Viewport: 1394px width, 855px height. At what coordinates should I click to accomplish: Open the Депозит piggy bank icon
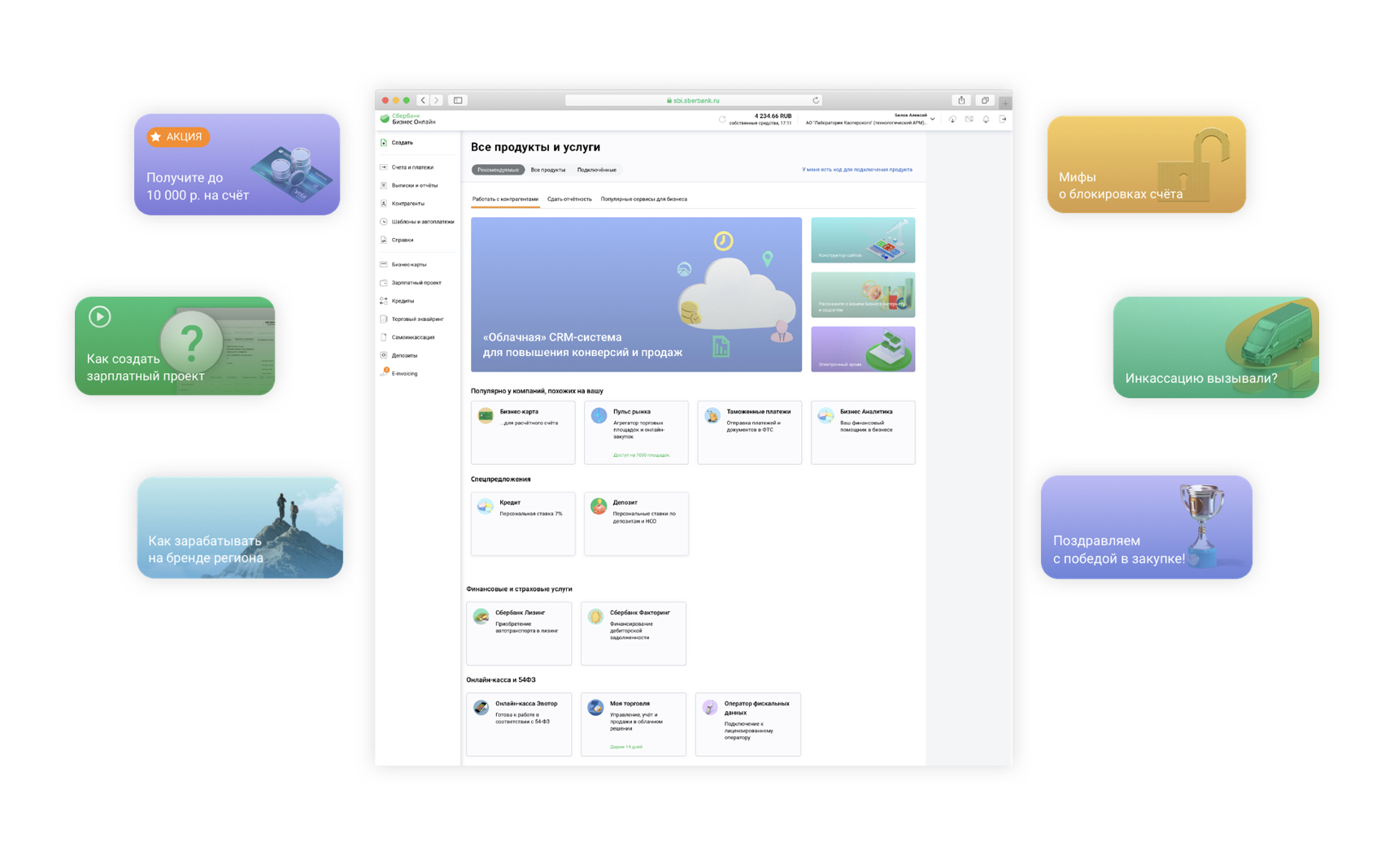point(599,506)
